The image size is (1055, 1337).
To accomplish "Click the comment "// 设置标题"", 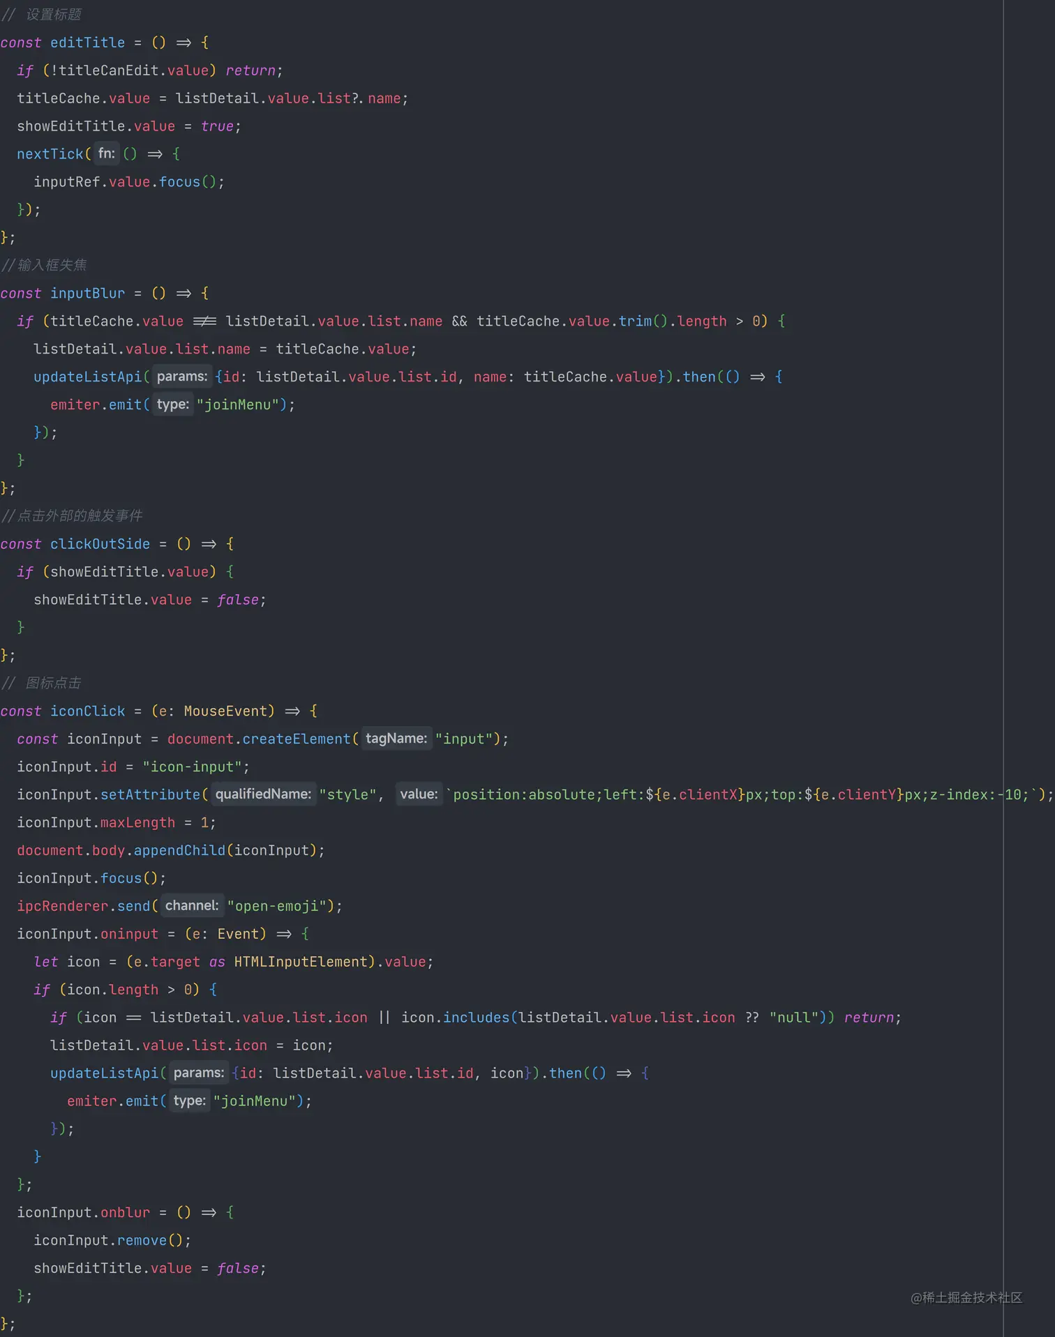I will [x=42, y=15].
